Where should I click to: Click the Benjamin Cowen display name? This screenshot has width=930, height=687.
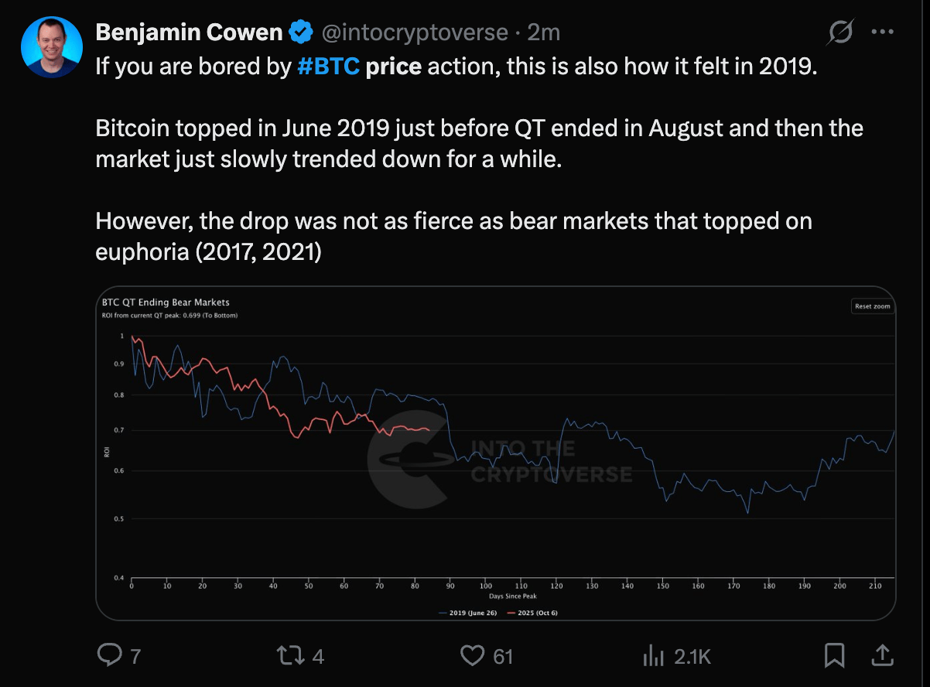(x=189, y=32)
